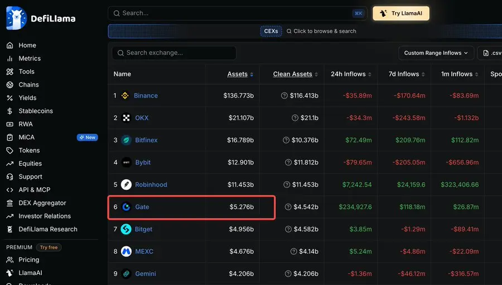Click the API & MCP code icon

(10, 190)
